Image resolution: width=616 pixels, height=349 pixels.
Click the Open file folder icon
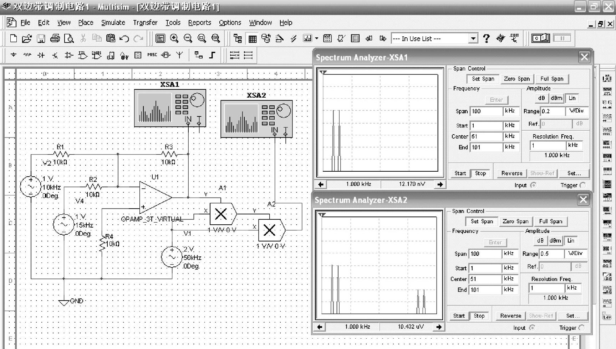(27, 38)
